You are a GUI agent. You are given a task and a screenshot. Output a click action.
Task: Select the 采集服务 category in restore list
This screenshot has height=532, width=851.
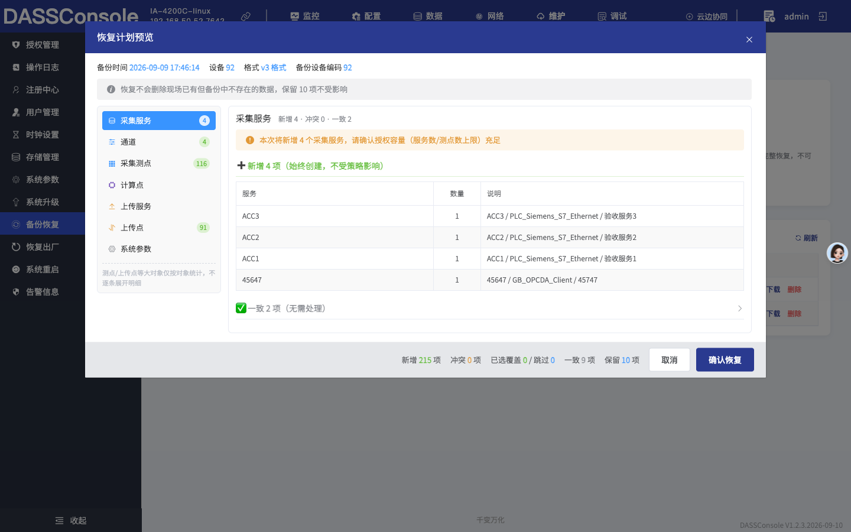click(159, 121)
